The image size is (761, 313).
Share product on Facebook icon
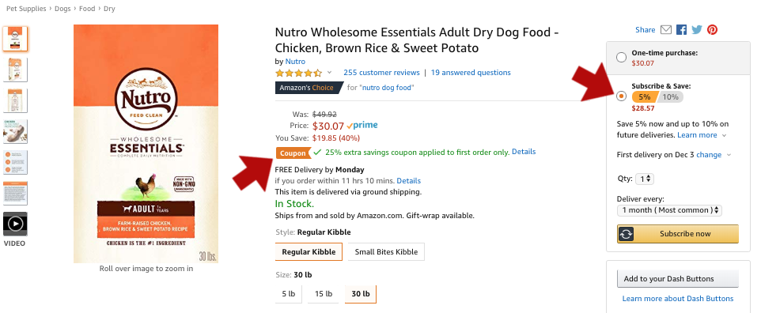click(681, 29)
